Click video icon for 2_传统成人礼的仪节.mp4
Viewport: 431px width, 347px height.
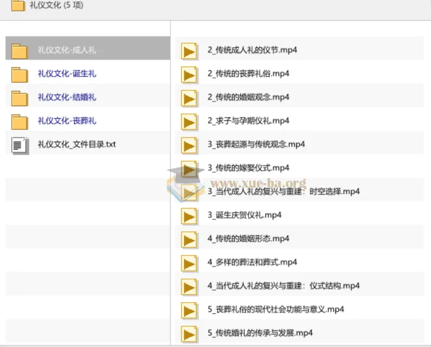coord(189,51)
